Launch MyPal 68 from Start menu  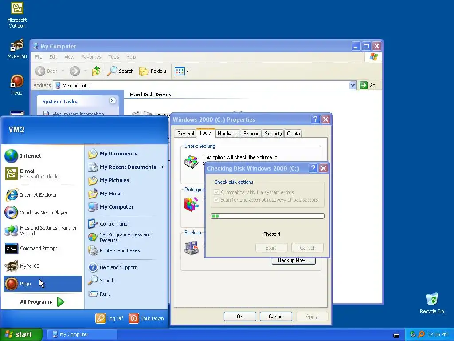pos(43,266)
